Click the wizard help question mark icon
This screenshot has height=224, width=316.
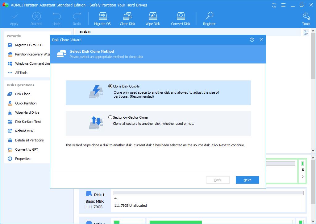252,40
